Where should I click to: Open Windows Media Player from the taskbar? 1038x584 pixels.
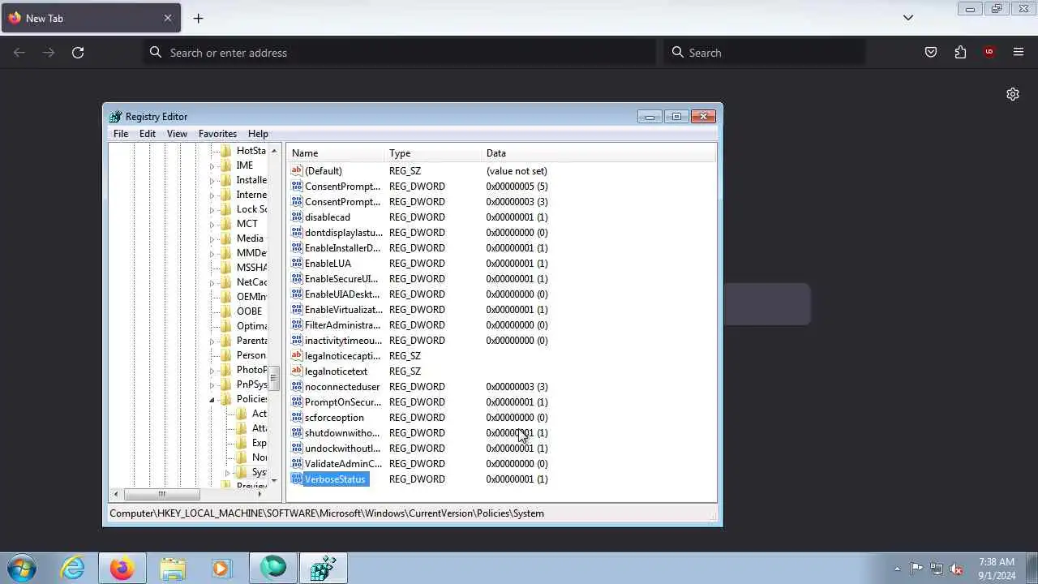[x=221, y=569]
